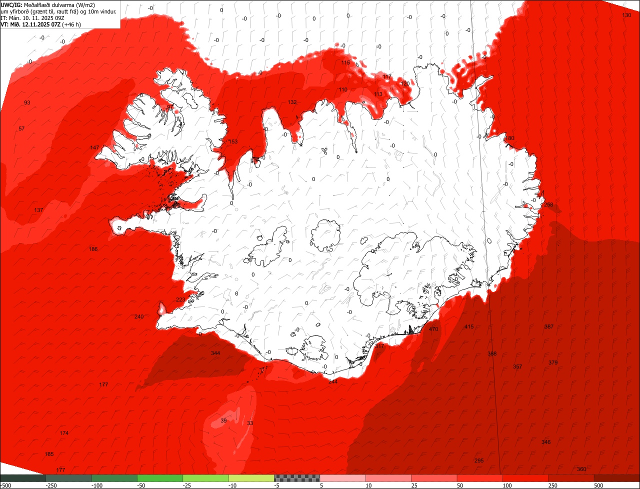Click the map value 470
The width and height of the screenshot is (640, 489).
[433, 329]
